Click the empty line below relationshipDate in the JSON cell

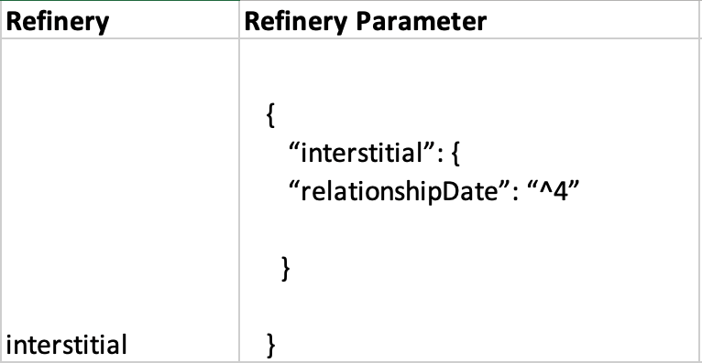coord(470,230)
